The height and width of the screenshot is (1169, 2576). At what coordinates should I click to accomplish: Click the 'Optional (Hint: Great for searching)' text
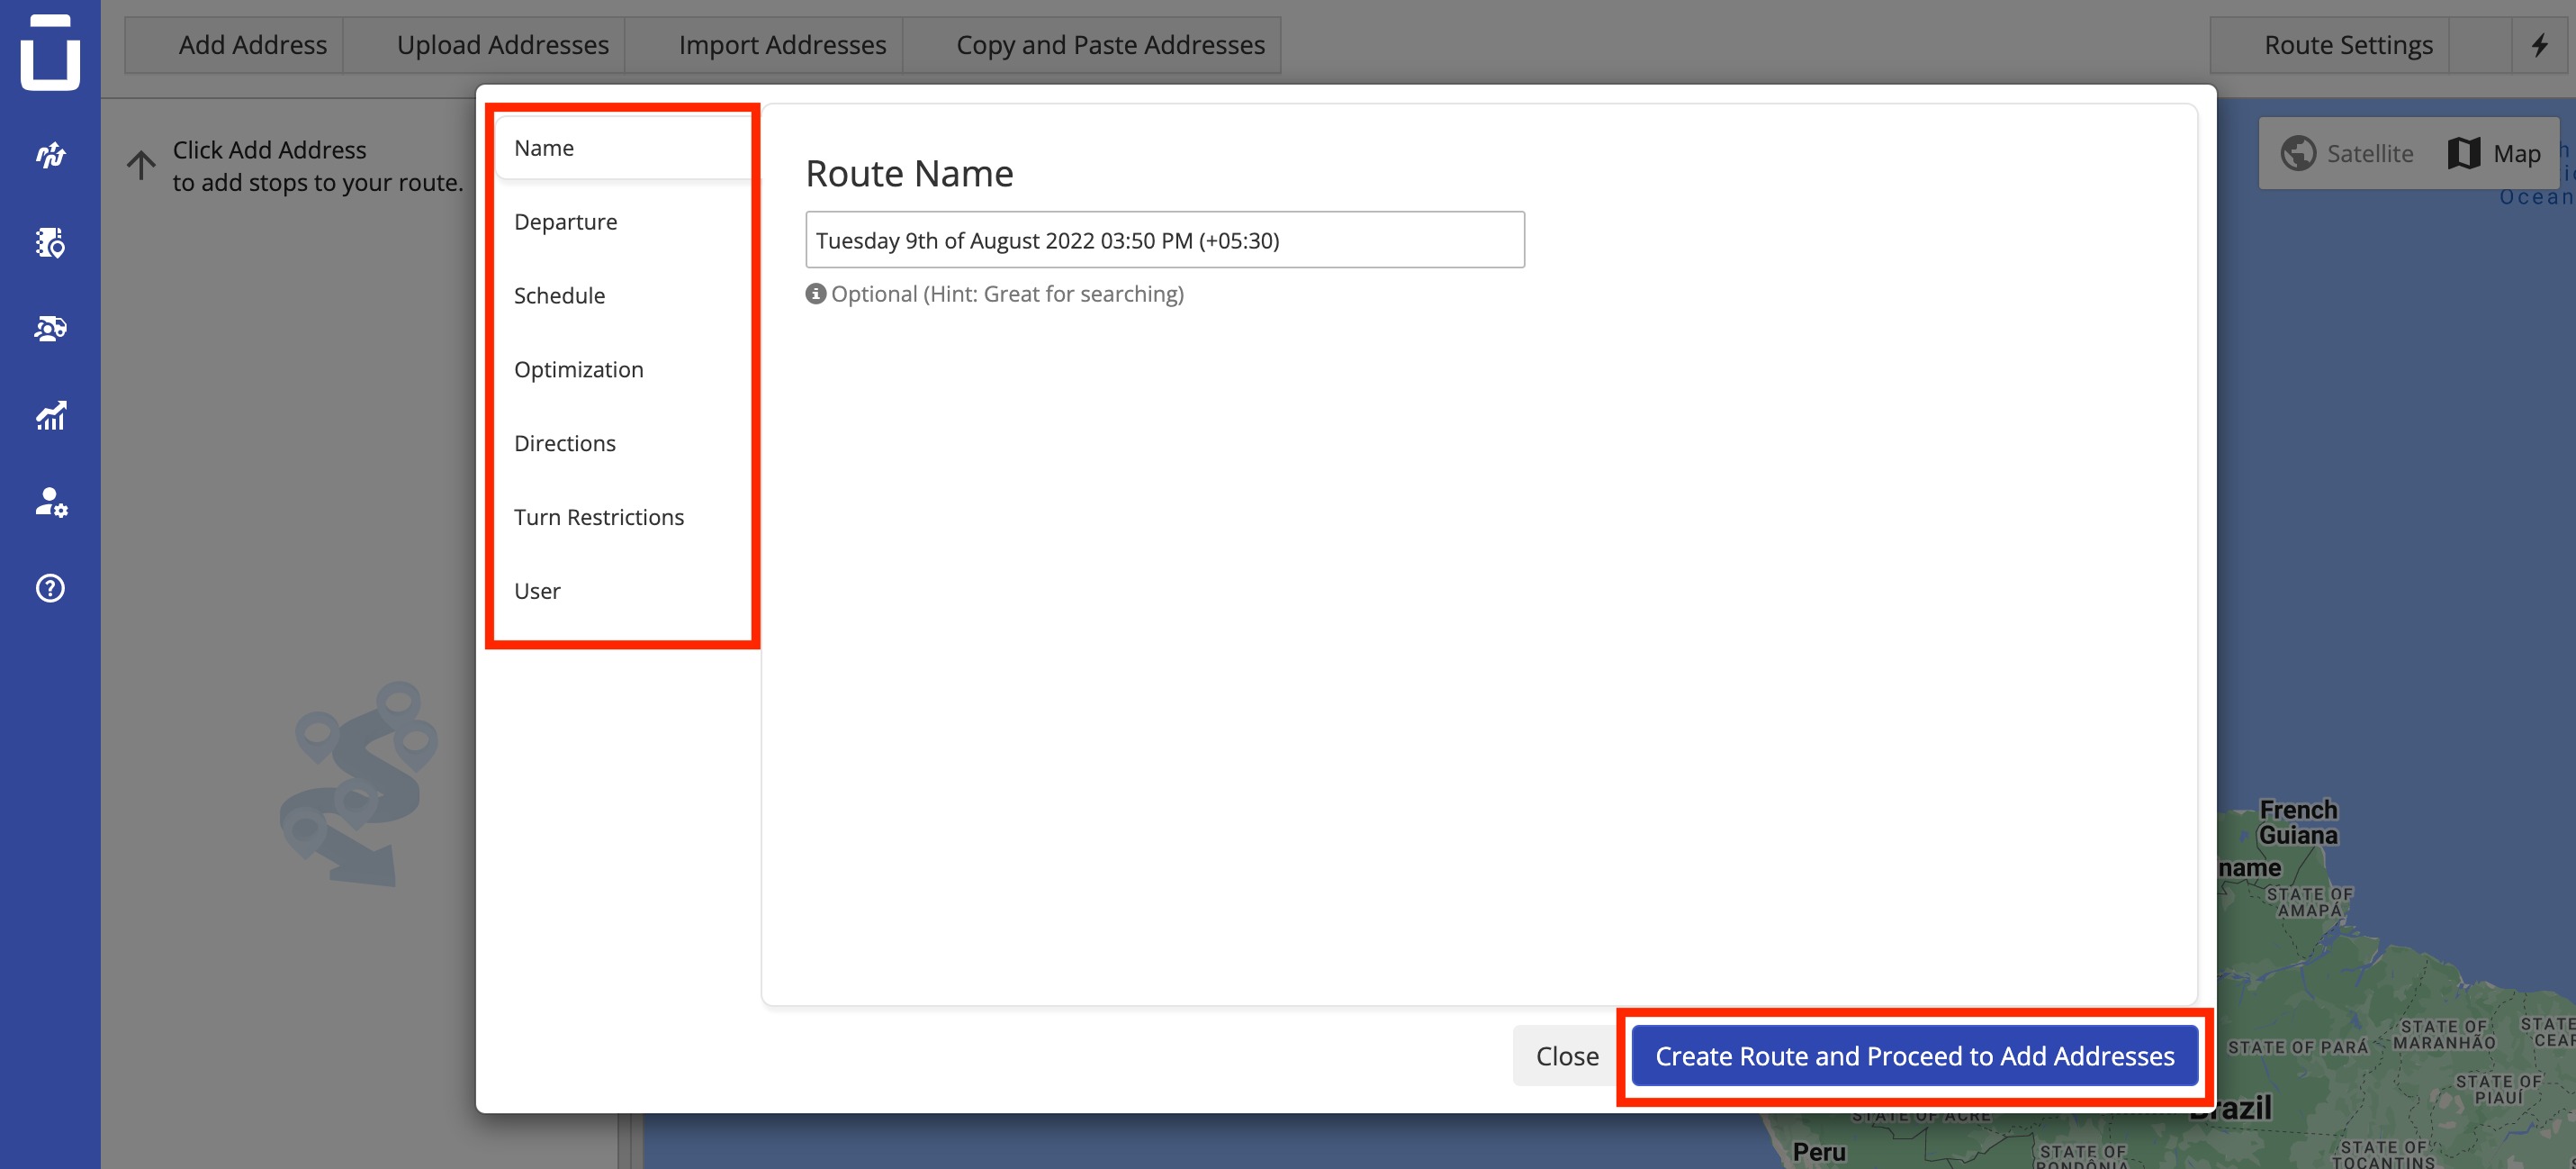pyautogui.click(x=1007, y=294)
